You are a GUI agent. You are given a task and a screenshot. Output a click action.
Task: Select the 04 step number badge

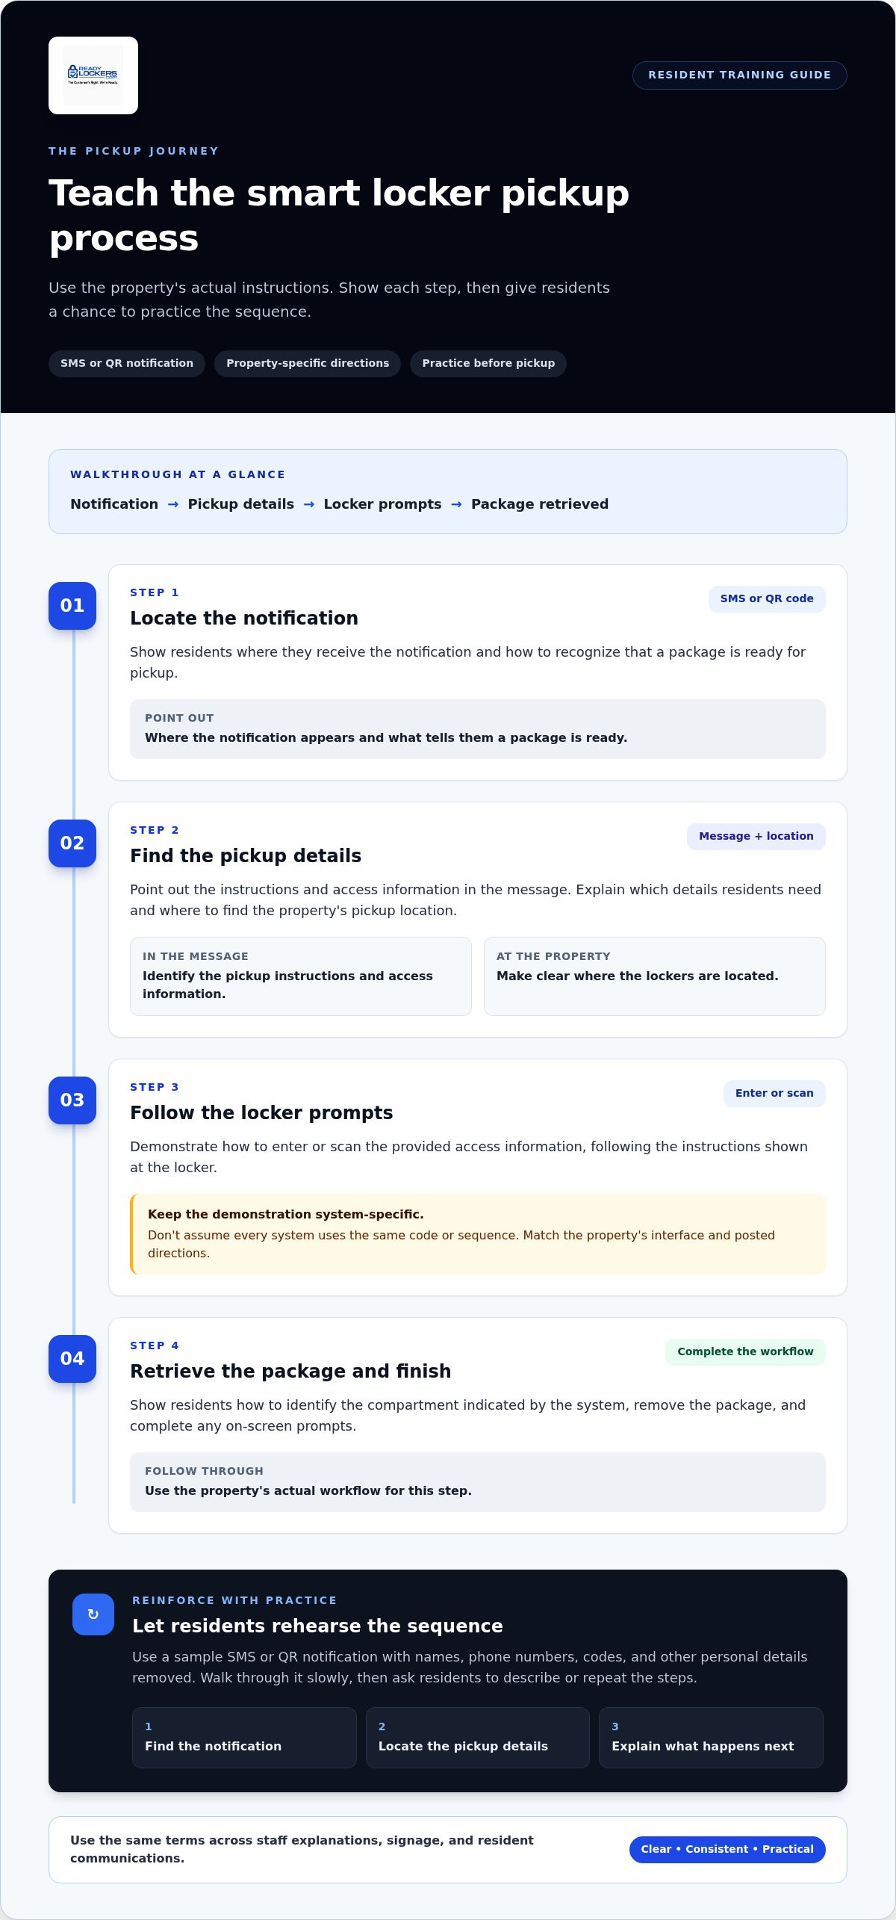pyautogui.click(x=72, y=1359)
